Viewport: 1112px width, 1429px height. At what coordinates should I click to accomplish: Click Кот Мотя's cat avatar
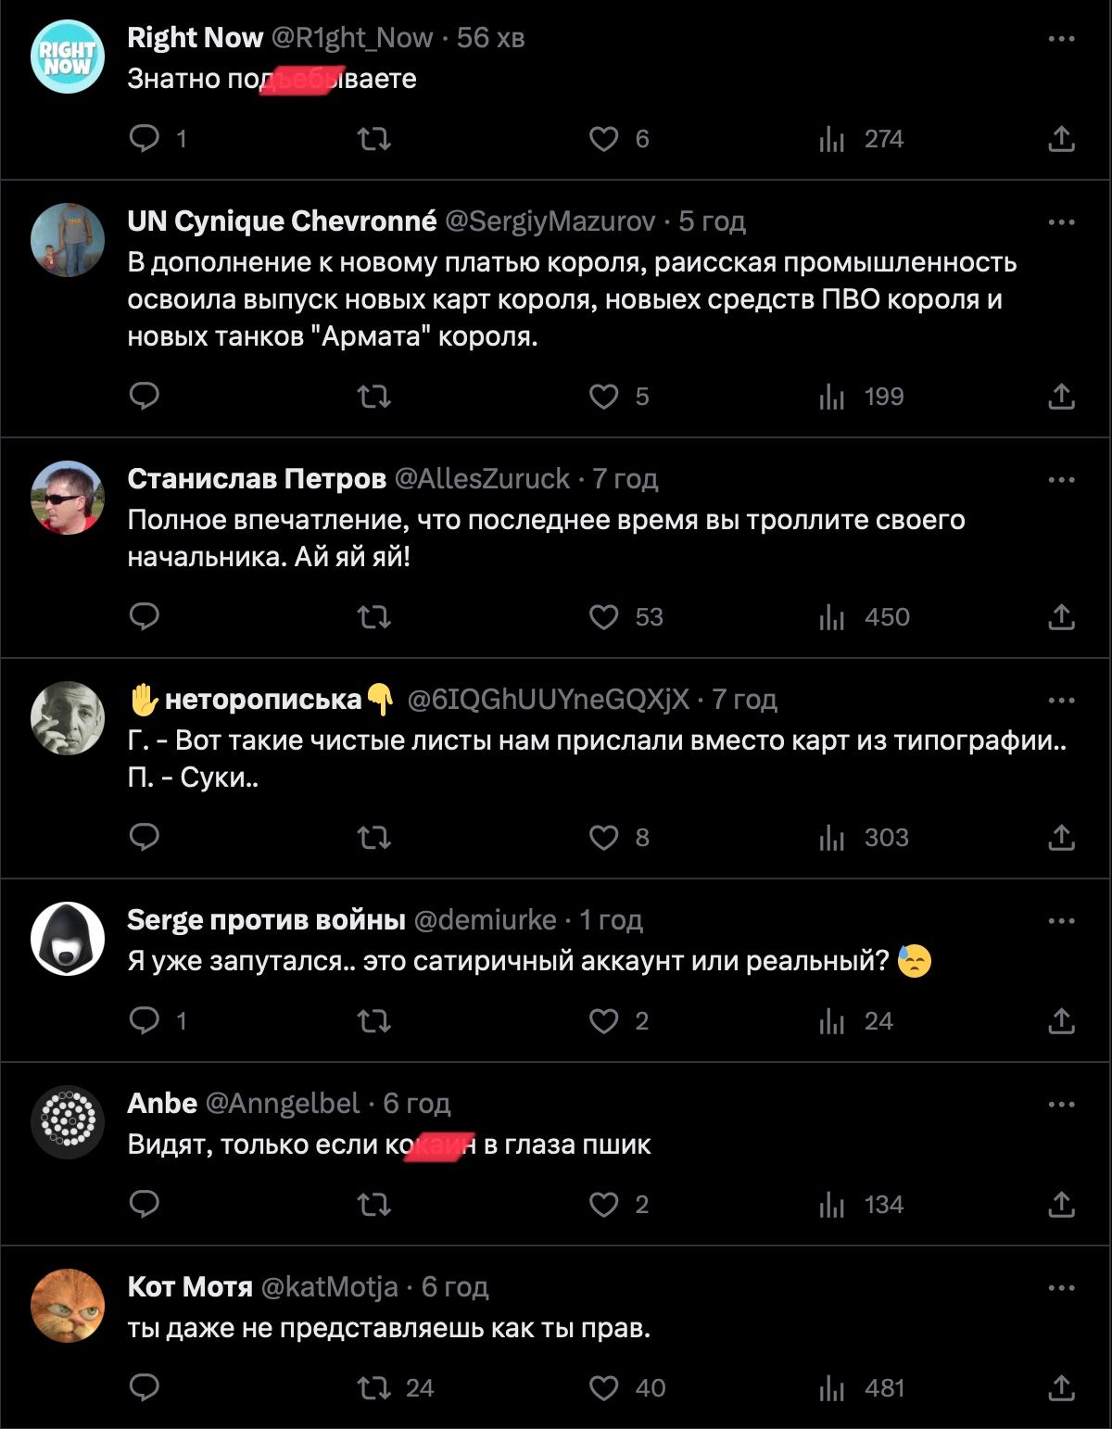(x=68, y=1305)
